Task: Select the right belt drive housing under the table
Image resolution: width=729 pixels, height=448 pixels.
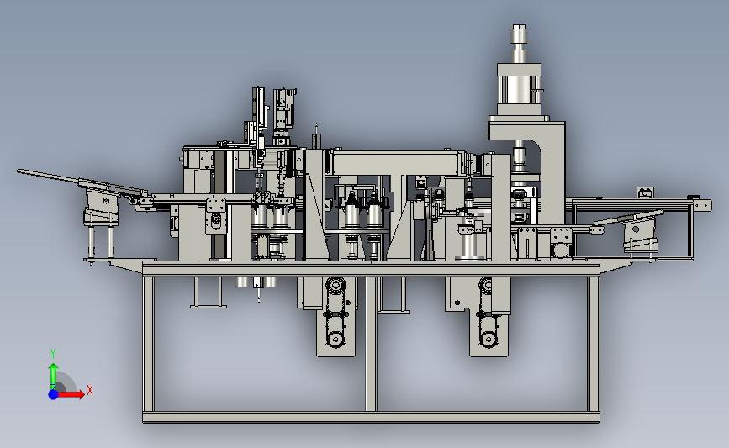Action: 489,317
